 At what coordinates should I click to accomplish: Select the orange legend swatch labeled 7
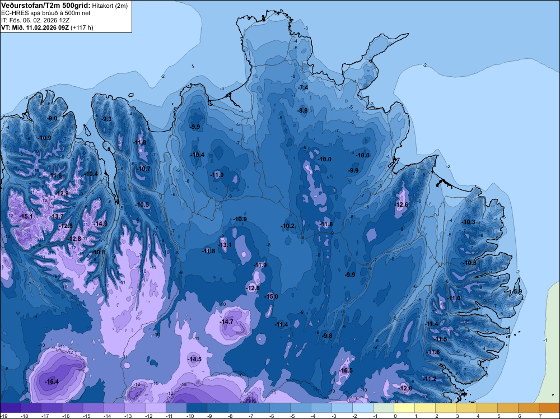tap(549, 408)
